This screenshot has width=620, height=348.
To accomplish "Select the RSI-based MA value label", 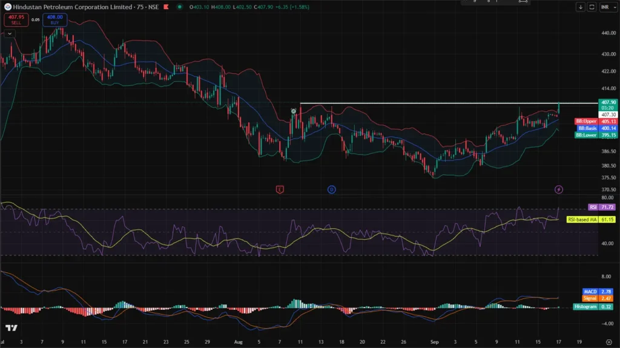I will [x=581, y=219].
